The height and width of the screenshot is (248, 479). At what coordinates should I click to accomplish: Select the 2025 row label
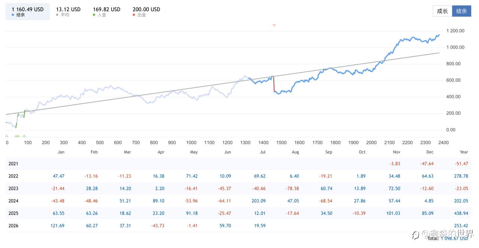13,213
